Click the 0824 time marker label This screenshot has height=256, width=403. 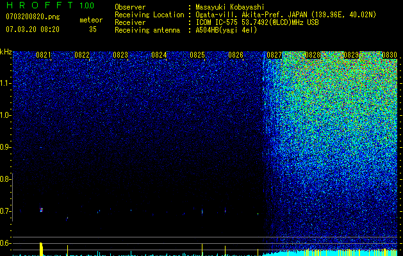tap(159, 55)
